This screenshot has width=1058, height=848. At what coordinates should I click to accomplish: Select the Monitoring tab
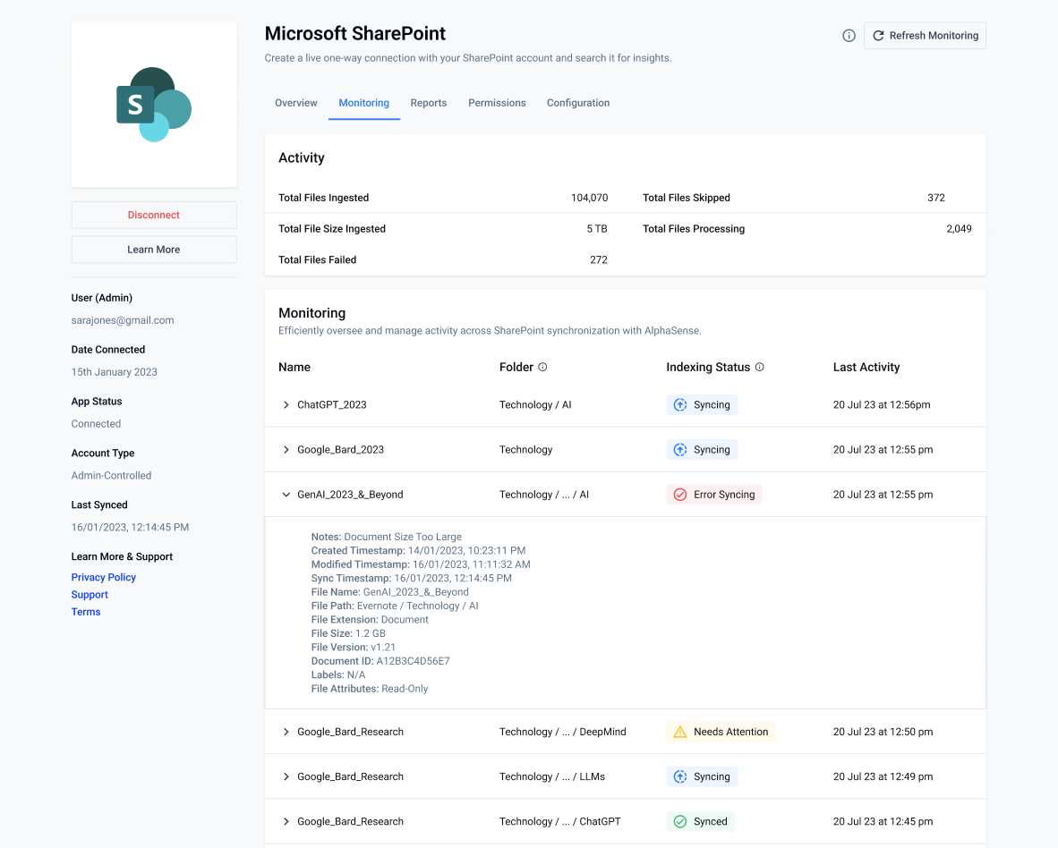pos(363,103)
